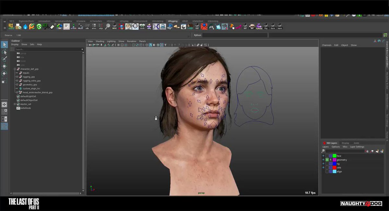Screen dimensions: 389x211
Task: Click the P1 shelf icon
Action: pos(11,27)
